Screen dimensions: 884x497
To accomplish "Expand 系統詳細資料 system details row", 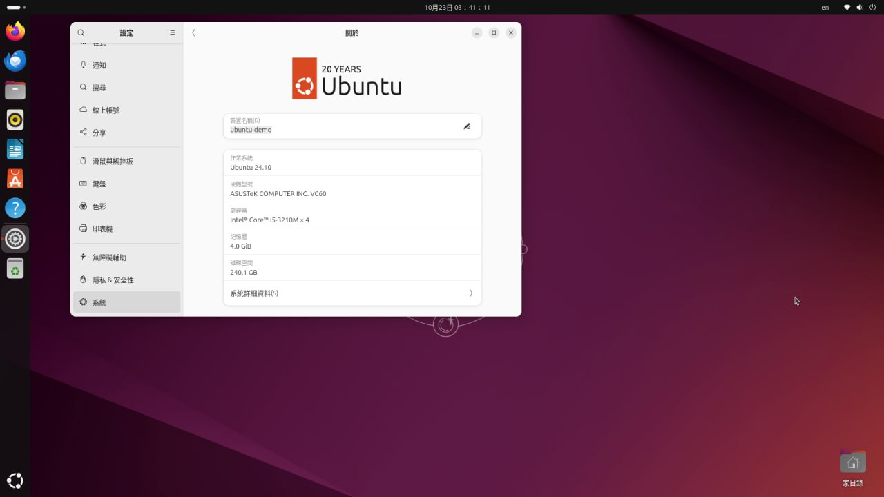I will 352,293.
